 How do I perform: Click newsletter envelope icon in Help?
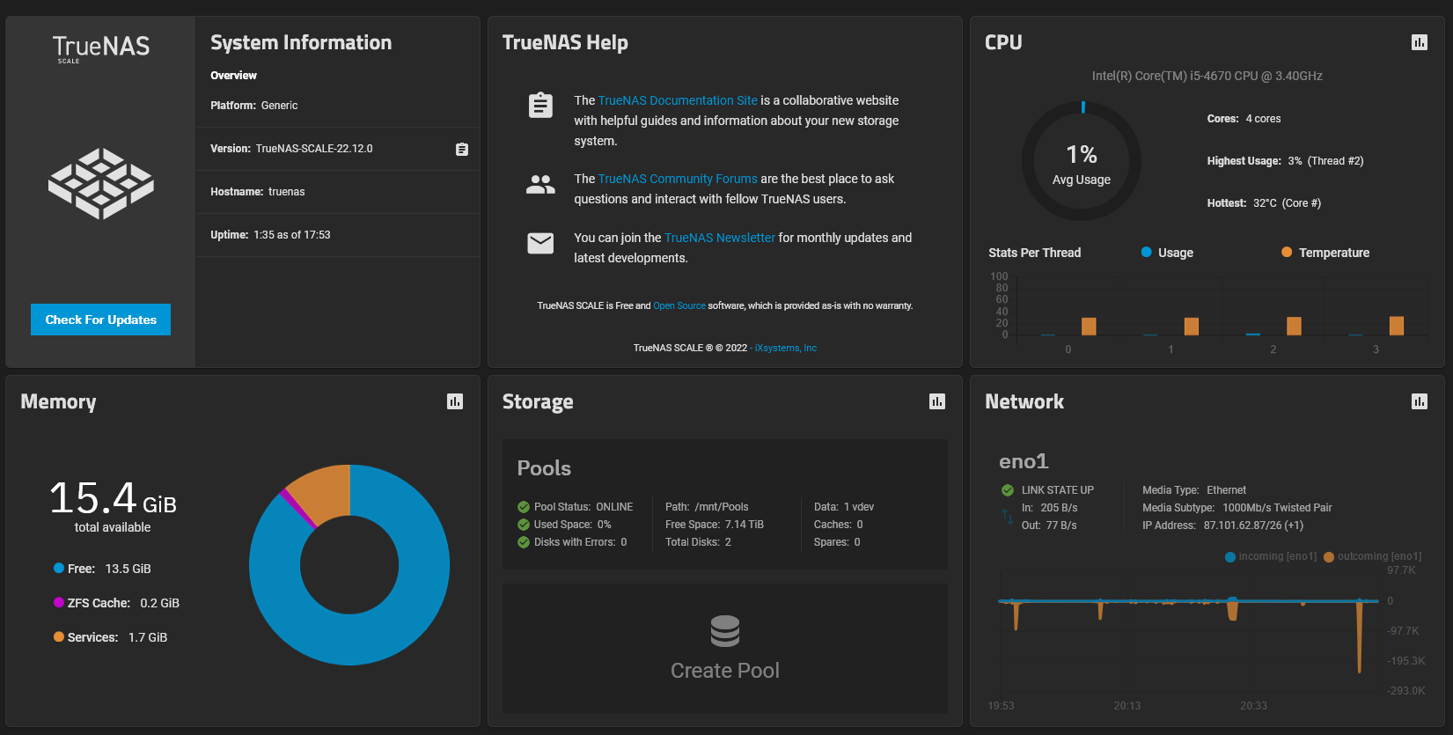coord(540,243)
